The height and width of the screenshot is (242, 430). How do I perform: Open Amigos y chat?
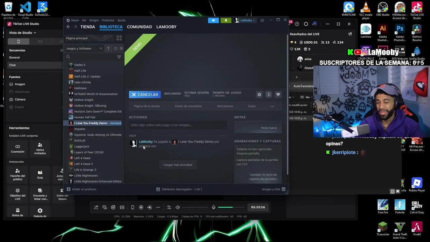(x=273, y=189)
